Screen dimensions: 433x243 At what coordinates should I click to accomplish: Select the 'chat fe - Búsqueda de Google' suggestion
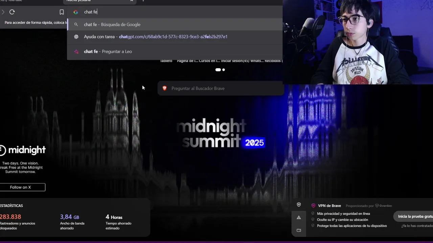click(175, 25)
